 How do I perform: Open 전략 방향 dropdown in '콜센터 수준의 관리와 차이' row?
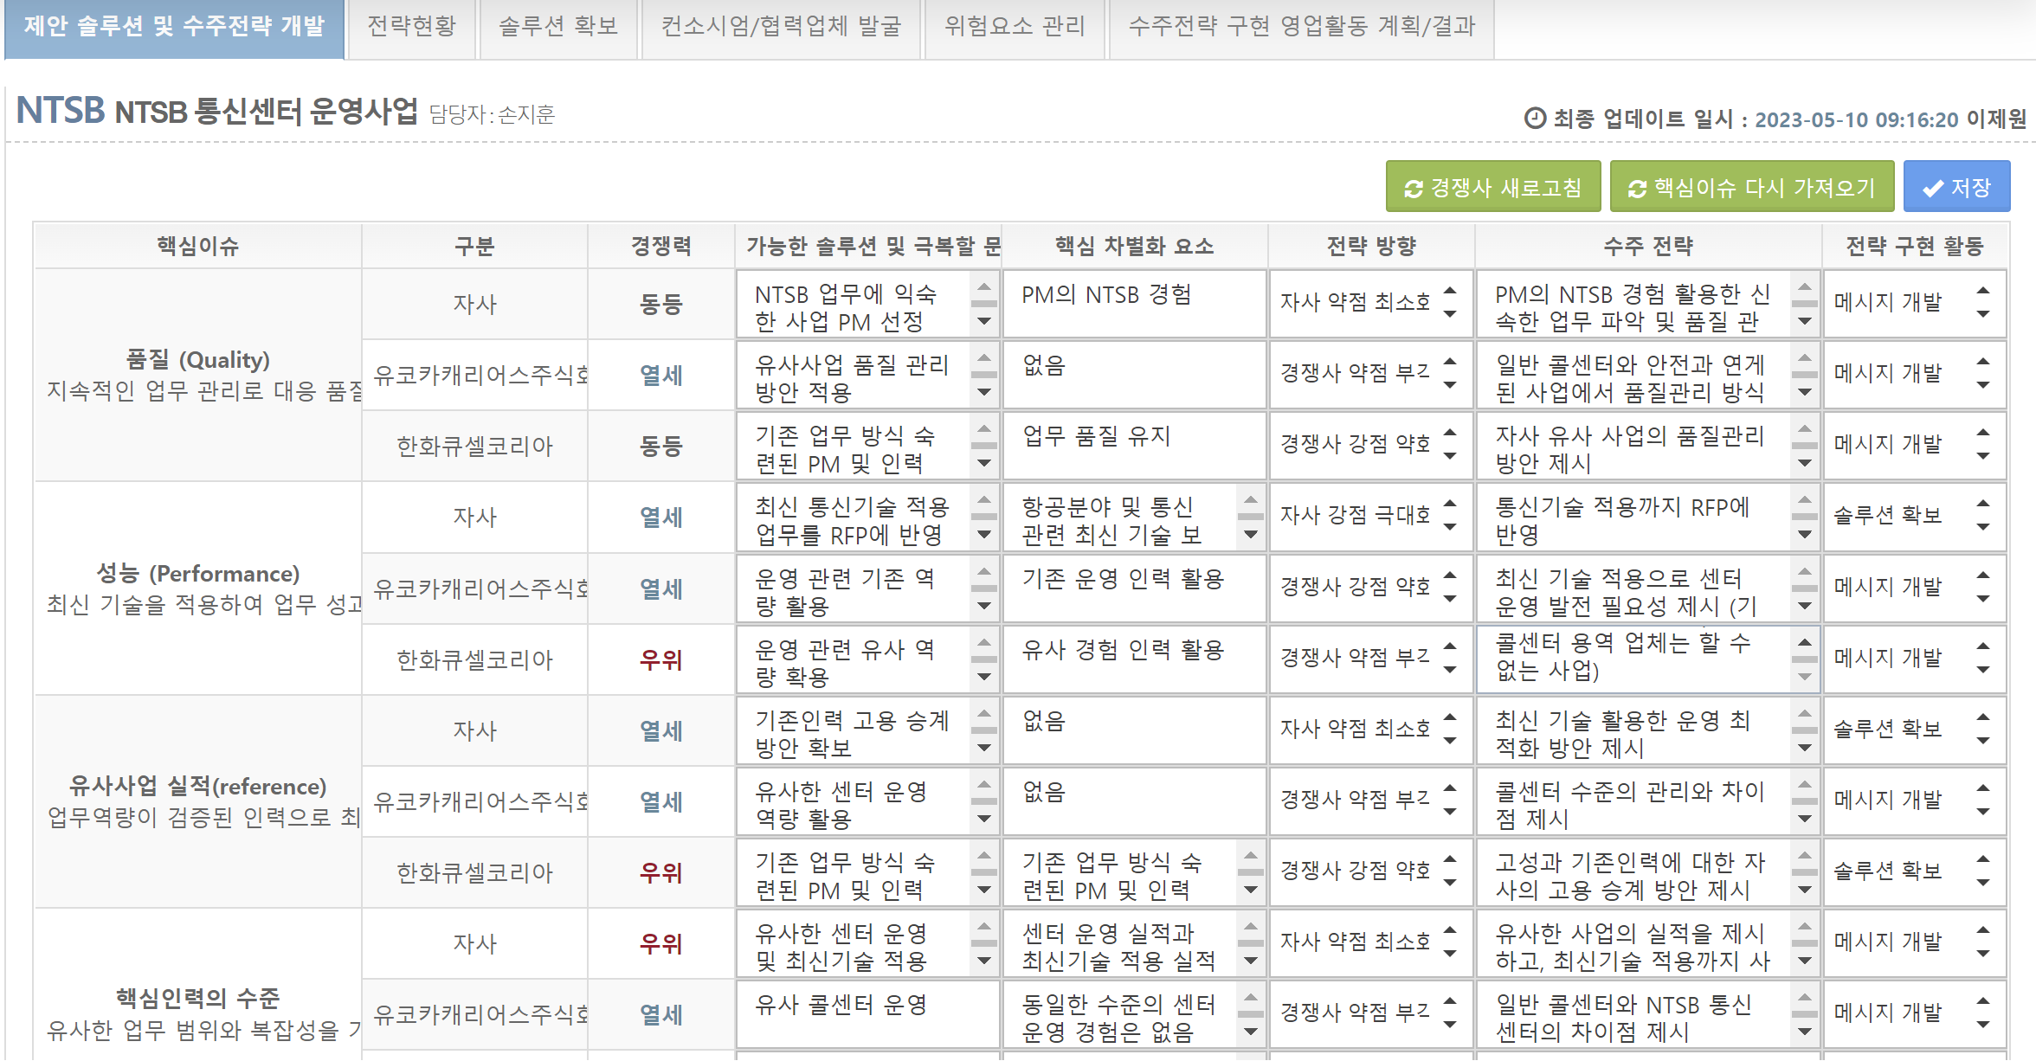(x=1371, y=801)
